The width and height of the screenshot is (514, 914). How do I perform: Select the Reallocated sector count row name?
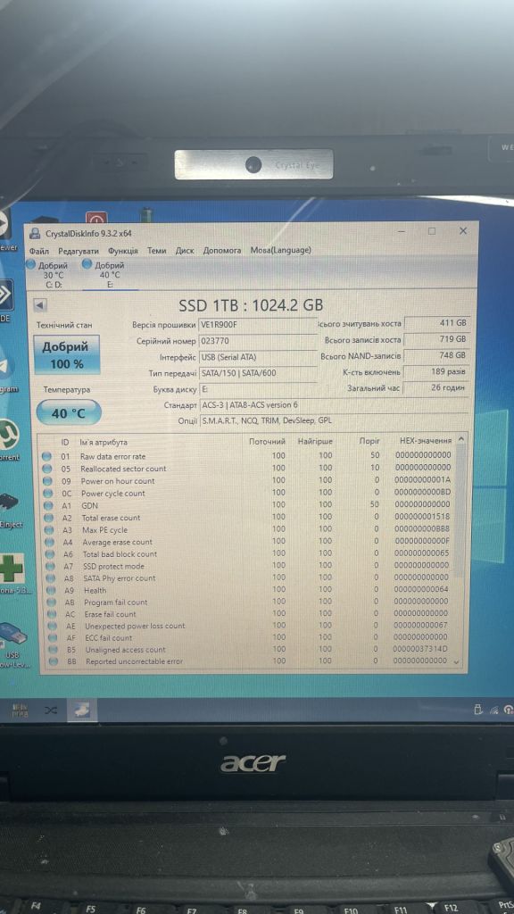[123, 469]
